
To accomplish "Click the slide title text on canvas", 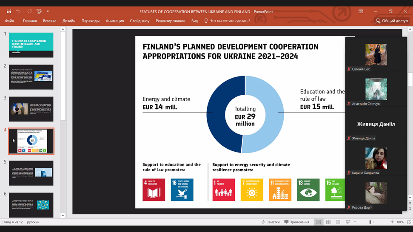I will pos(231,51).
